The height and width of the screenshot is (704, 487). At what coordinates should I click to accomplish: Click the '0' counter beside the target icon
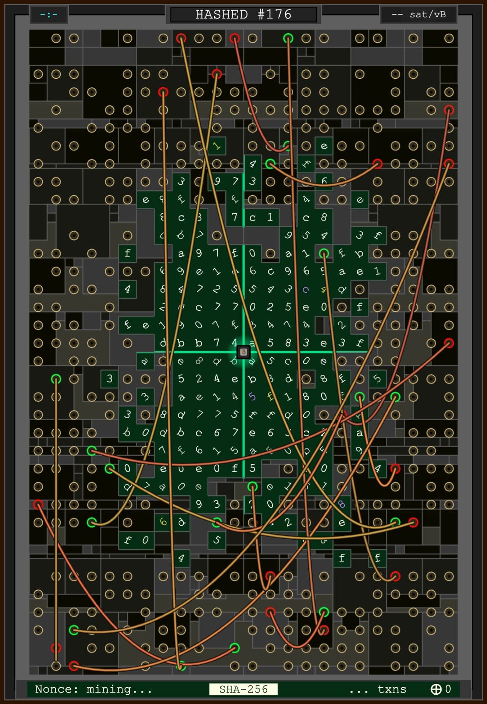448,689
